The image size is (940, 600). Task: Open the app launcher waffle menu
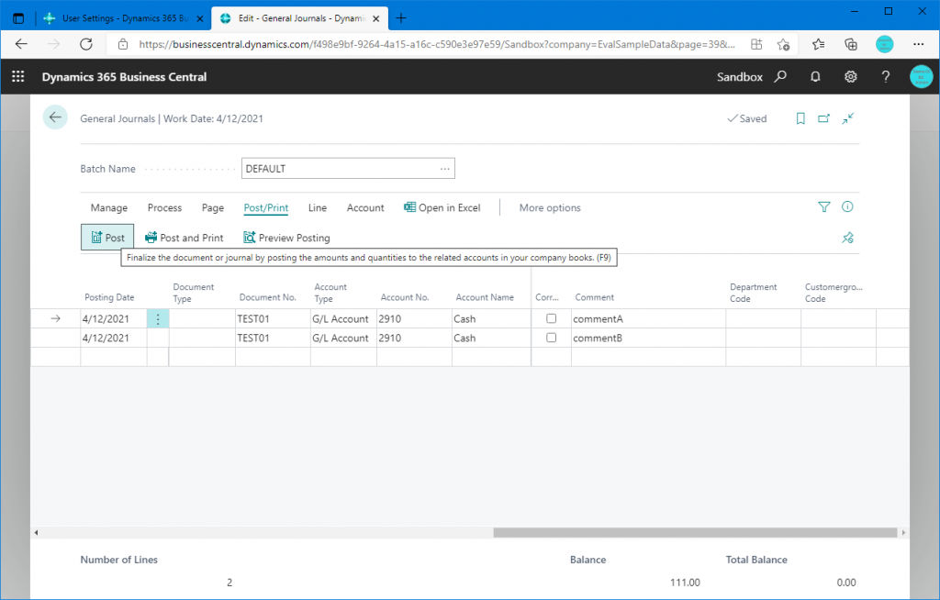point(18,77)
